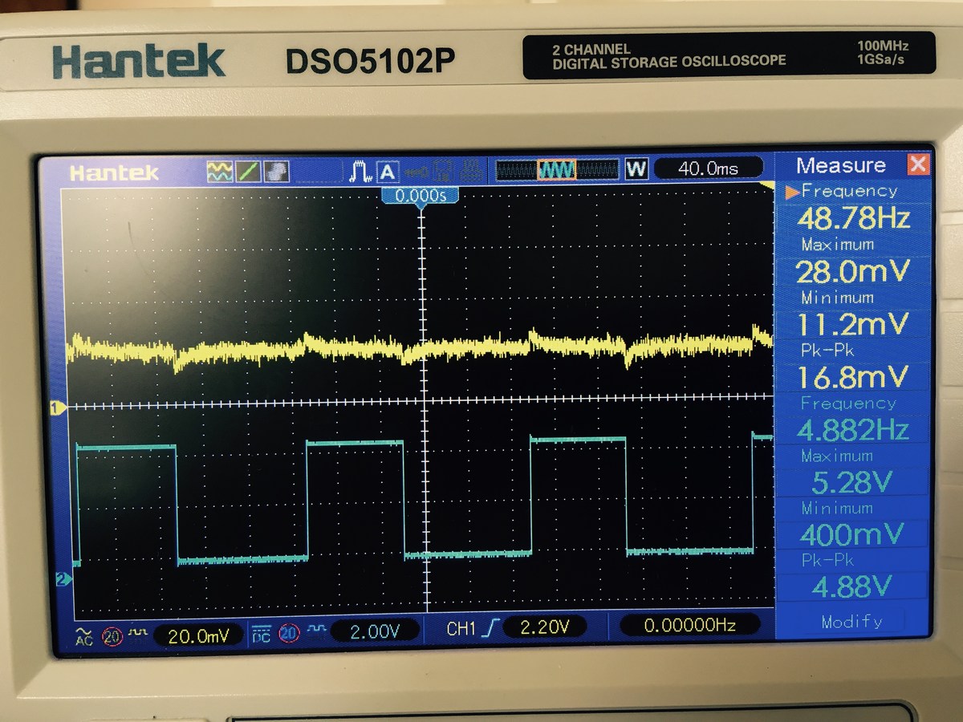This screenshot has height=722, width=963.
Task: Select the CH1 Pk-Pk measurement label
Action: click(827, 350)
